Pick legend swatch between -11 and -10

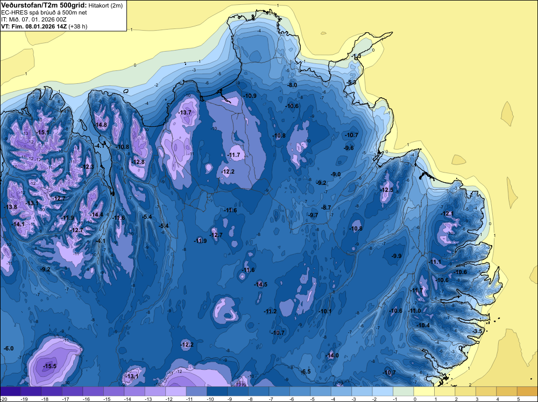coord(196,391)
